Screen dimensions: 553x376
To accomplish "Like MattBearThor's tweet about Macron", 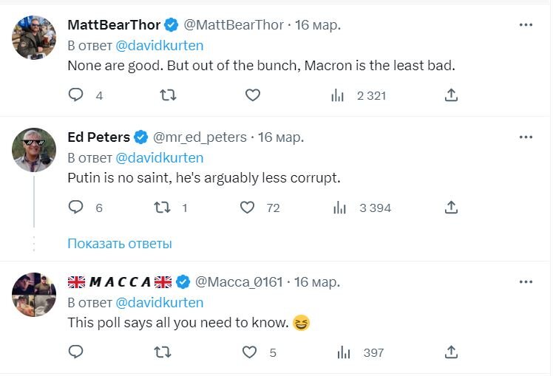I will 253,95.
